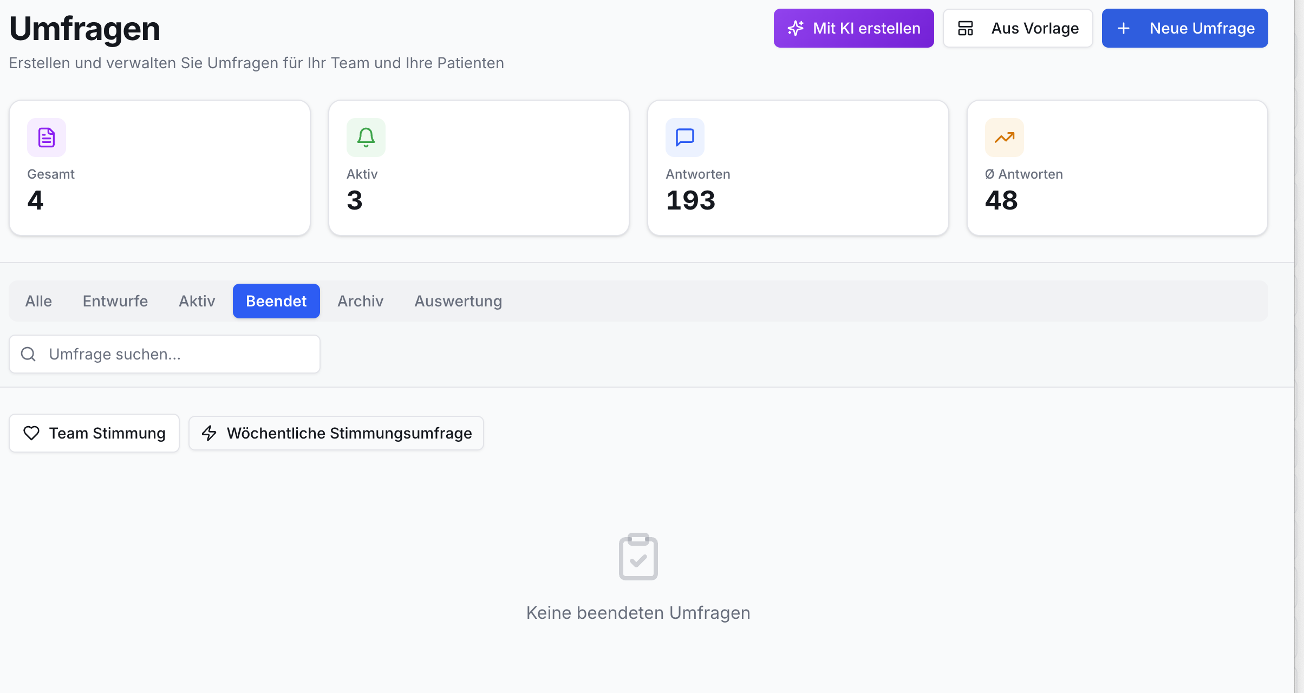1304x693 pixels.
Task: Click the Ø Antworten label
Action: pos(1024,174)
